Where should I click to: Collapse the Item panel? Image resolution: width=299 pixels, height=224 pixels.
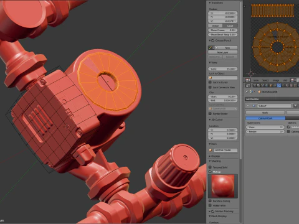(210, 144)
